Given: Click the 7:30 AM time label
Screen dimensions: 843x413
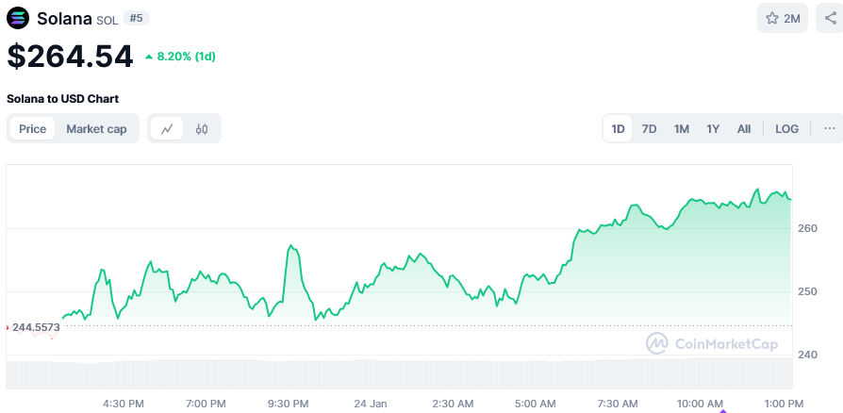Looking at the screenshot, I should [x=618, y=404].
